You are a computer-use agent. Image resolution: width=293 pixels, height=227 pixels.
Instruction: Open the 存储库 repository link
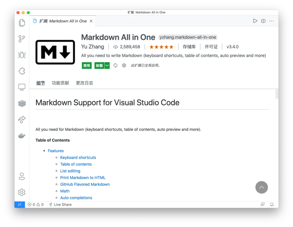click(x=189, y=47)
